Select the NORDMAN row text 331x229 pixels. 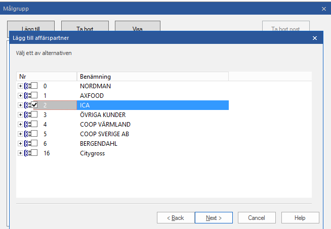(x=95, y=86)
